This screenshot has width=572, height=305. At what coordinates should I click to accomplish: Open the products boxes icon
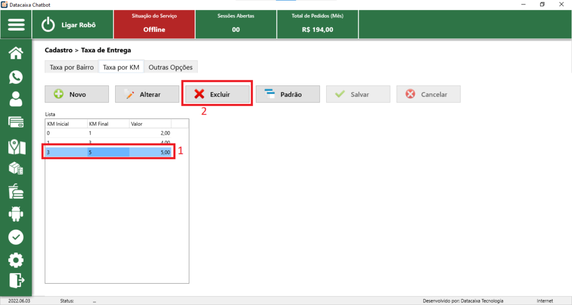point(16,169)
